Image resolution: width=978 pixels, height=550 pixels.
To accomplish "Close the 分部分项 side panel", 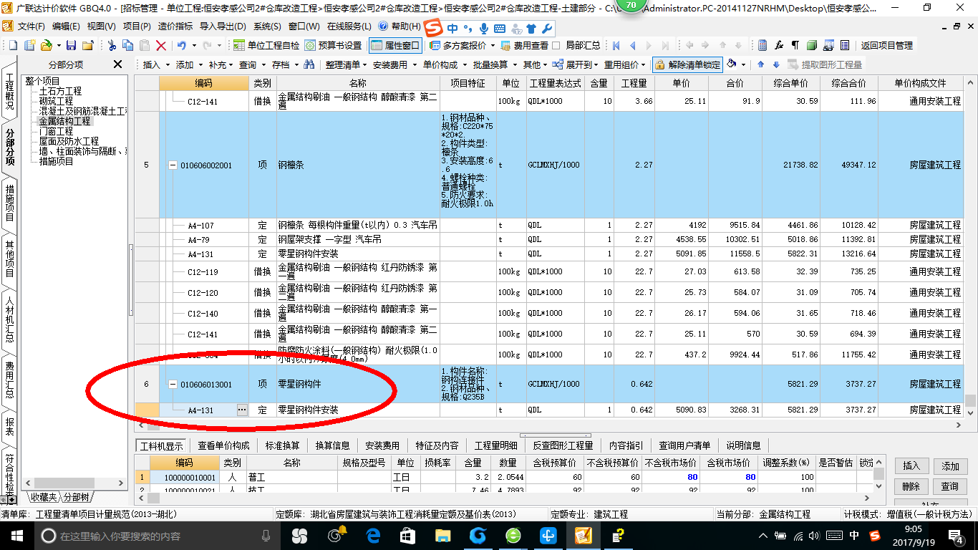I will (x=117, y=64).
